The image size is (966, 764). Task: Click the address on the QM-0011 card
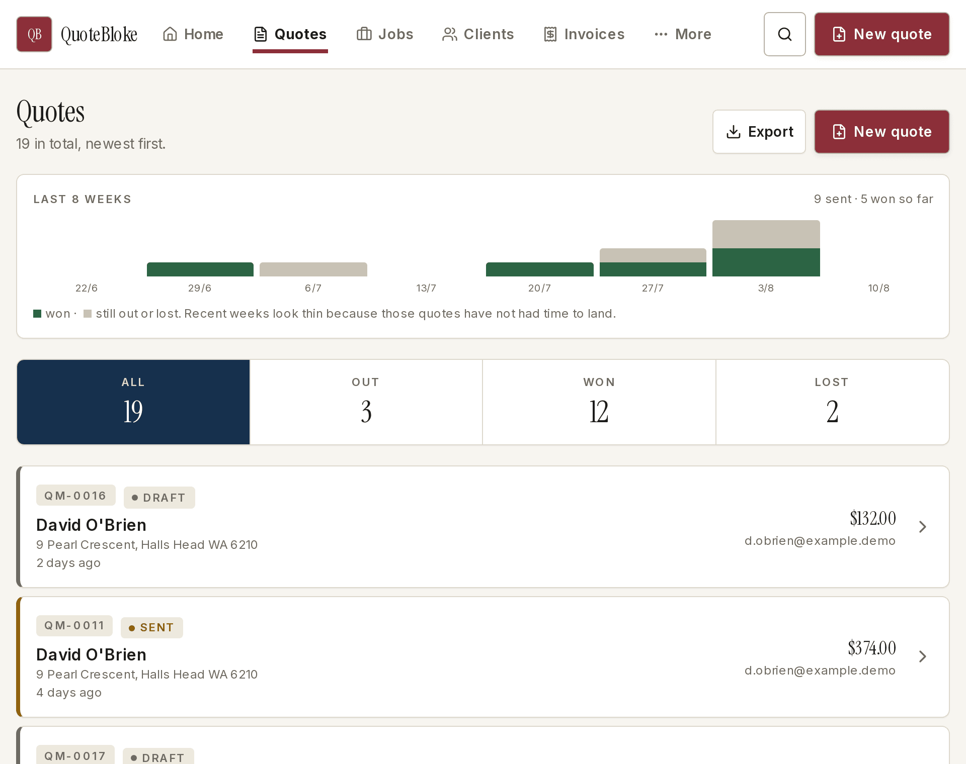[x=147, y=675]
